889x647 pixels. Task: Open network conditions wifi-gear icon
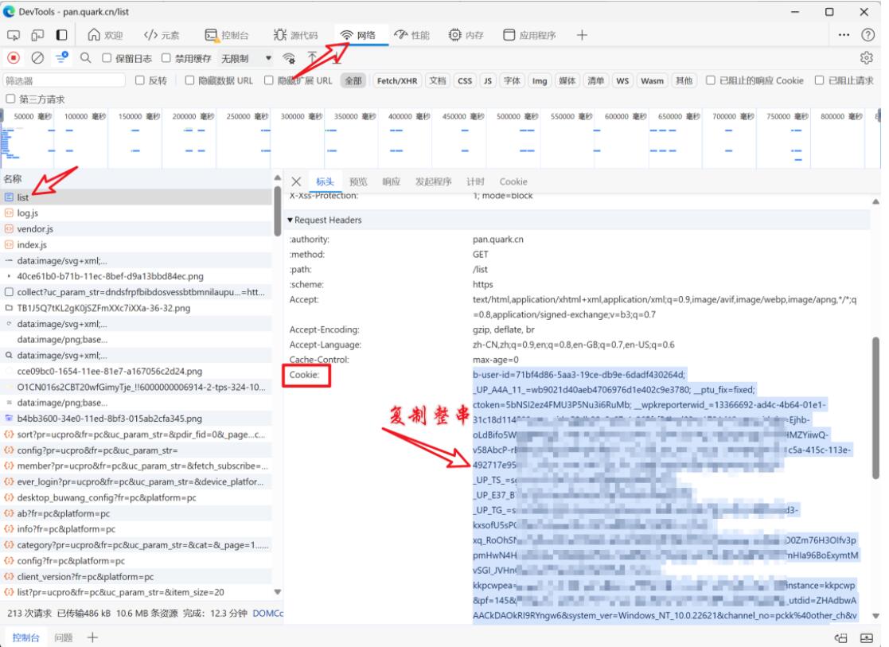pos(289,58)
